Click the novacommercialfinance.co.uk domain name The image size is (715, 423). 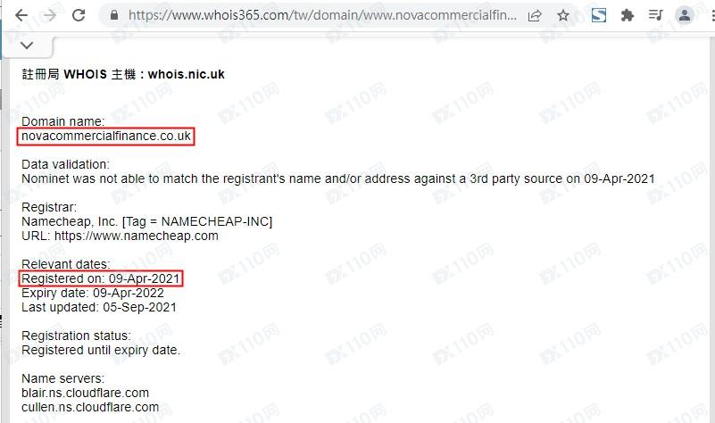106,137
